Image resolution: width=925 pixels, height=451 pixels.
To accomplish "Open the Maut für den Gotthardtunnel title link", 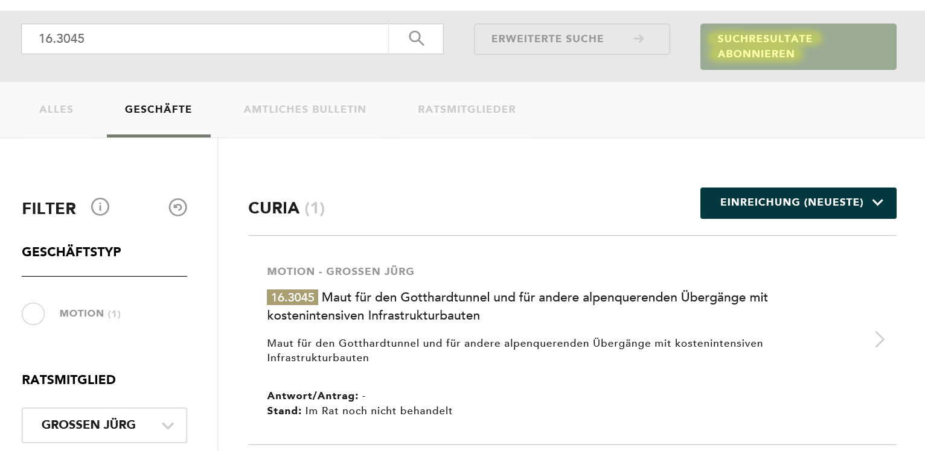I will click(x=517, y=306).
